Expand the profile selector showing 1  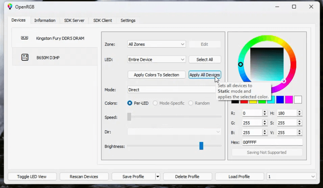(291, 177)
